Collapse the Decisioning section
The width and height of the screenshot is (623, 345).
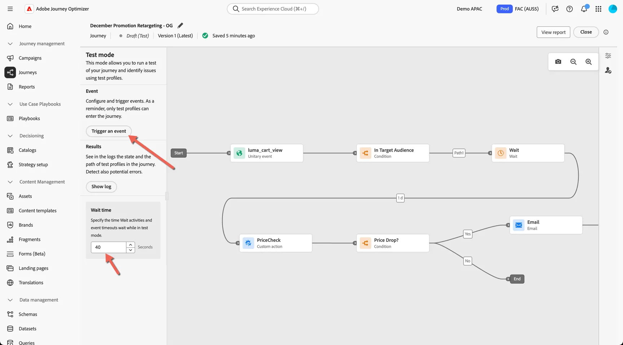coord(10,136)
